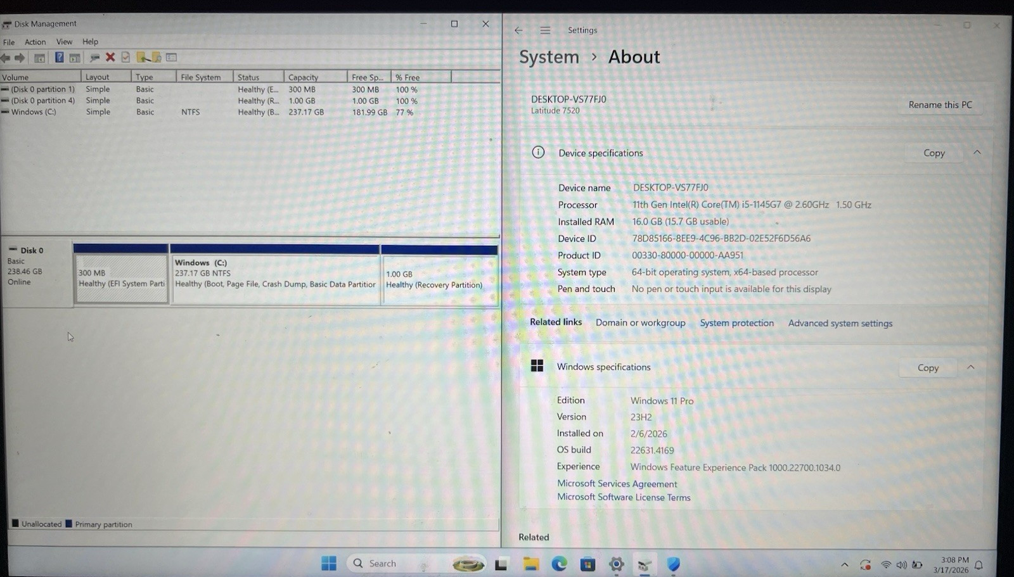Sort by the Capacity column header

tap(315, 77)
